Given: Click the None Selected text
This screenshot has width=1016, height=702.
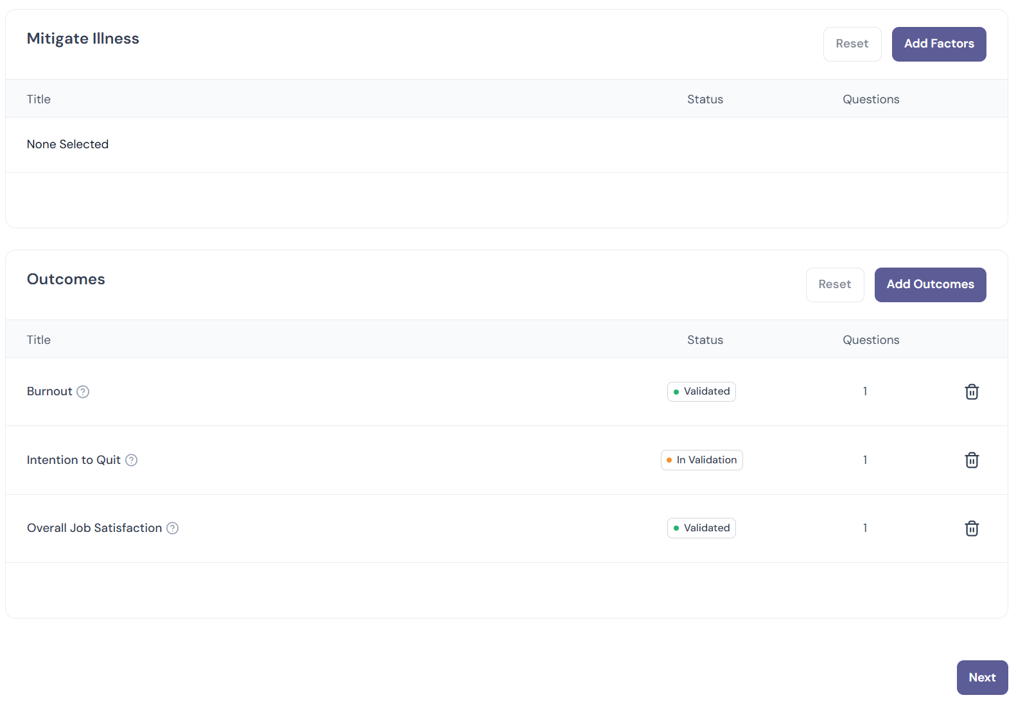Looking at the screenshot, I should click(x=67, y=144).
